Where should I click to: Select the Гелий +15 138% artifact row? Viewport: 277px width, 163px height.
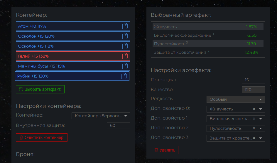[73, 56]
